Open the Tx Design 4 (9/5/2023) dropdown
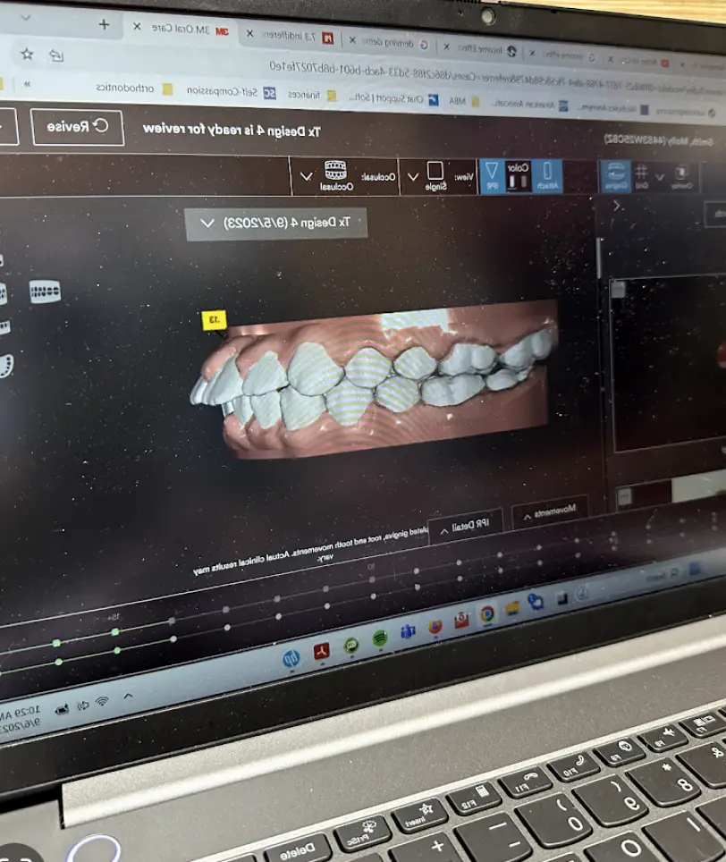 276,224
